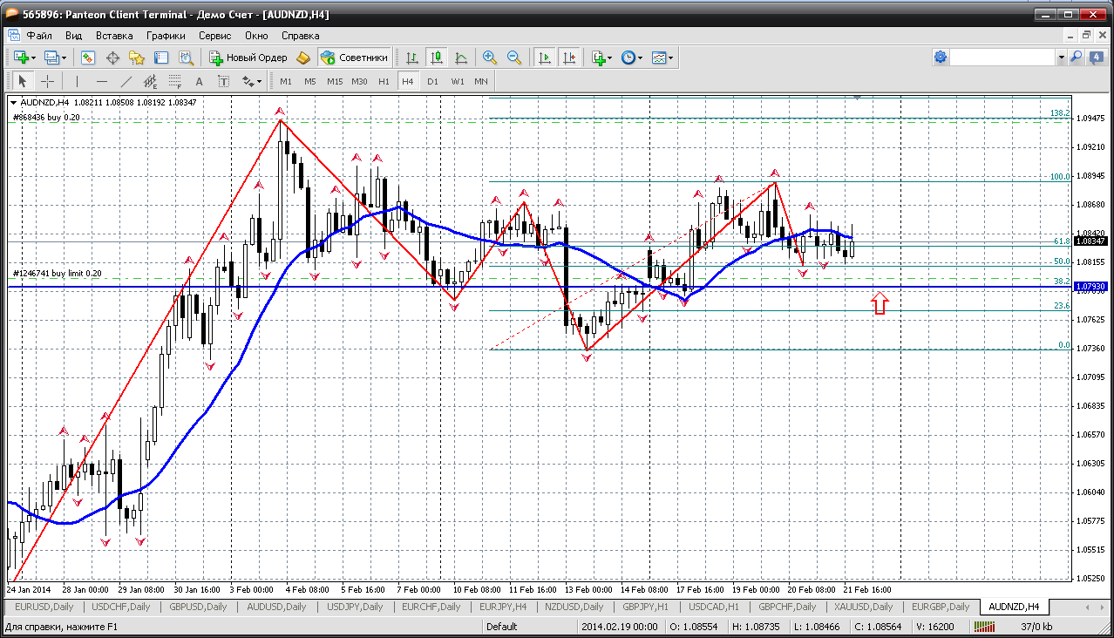The image size is (1114, 638).
Task: Switch chart to Bar Chart mode
Action: click(412, 58)
